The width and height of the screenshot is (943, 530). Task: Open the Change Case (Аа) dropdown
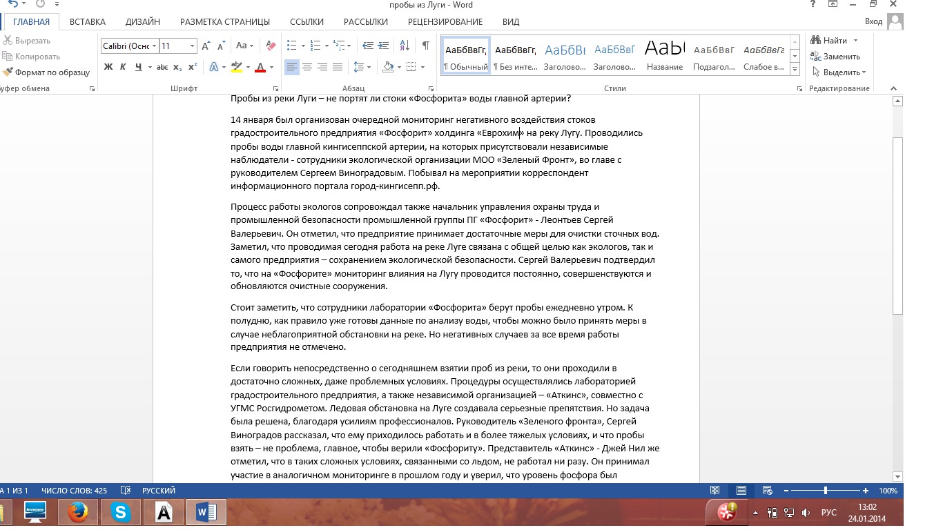245,46
